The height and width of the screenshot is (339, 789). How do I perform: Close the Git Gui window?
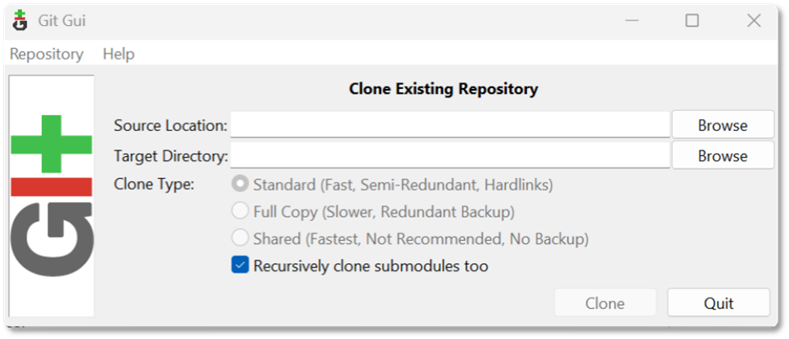point(753,21)
